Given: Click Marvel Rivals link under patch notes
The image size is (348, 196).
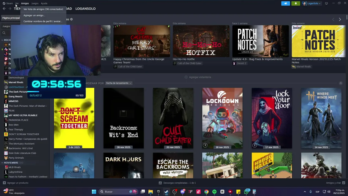Looking at the screenshot, I should point(301,66).
